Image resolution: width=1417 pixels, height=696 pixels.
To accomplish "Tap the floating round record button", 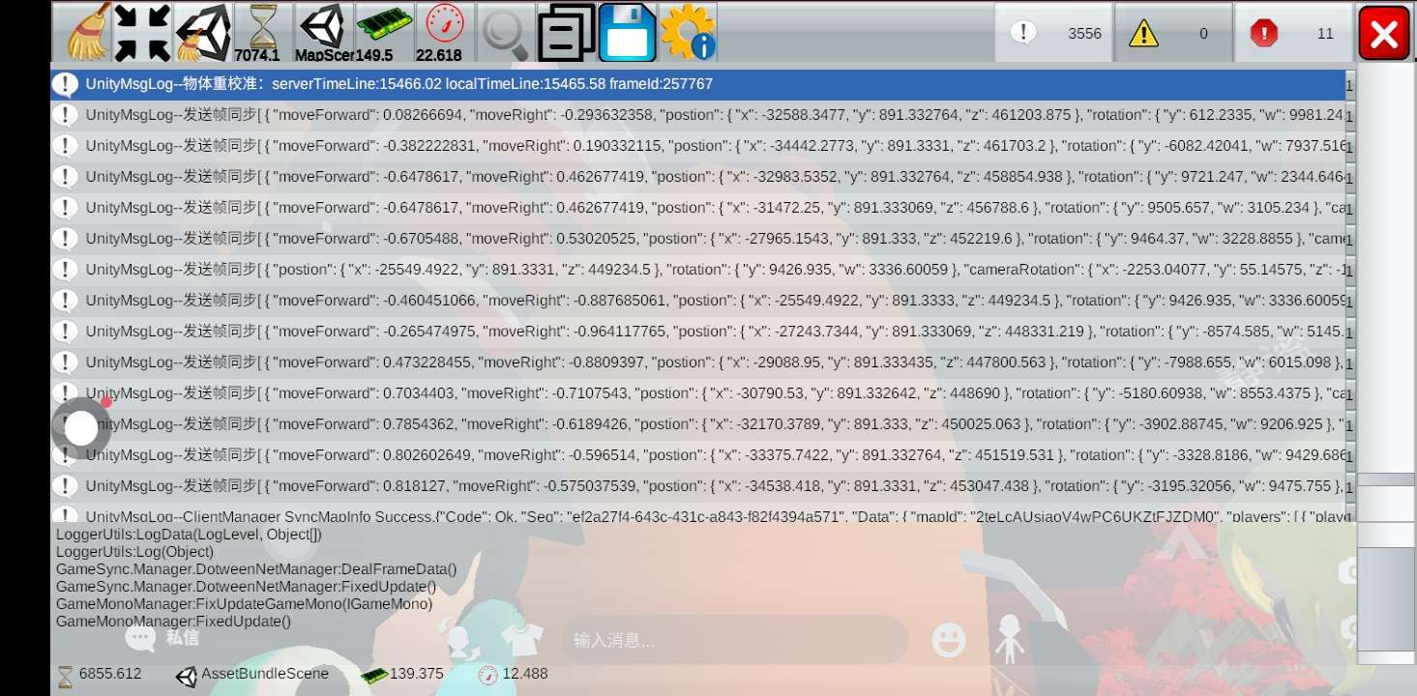I will coord(81,427).
